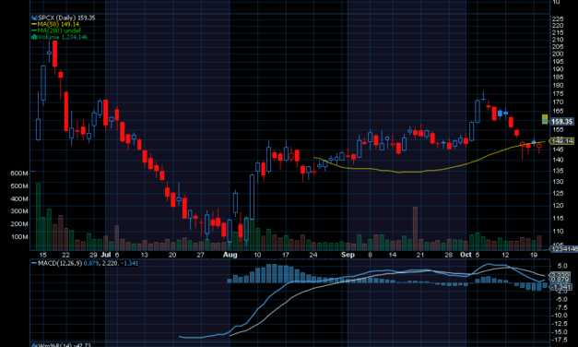Click the '17' date label in August

(x=286, y=255)
